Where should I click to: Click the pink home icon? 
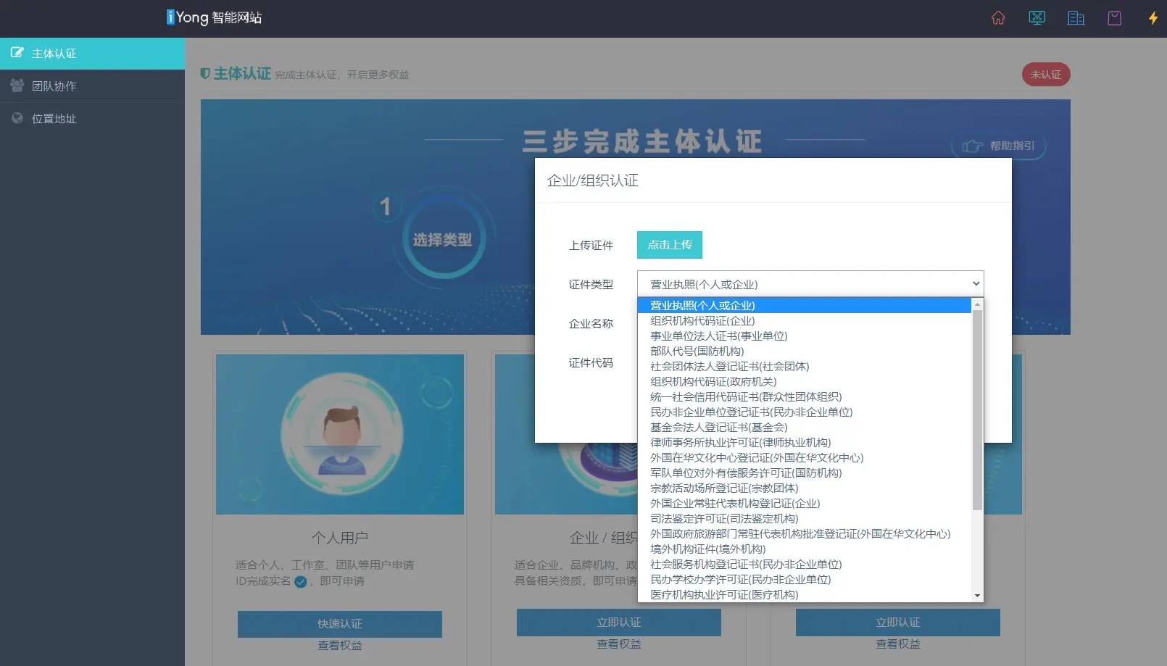pyautogui.click(x=998, y=18)
